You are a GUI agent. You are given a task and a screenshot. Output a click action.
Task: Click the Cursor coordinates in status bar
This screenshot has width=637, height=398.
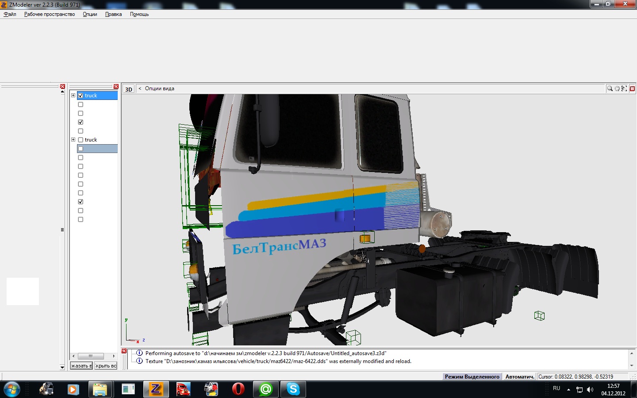click(x=576, y=377)
